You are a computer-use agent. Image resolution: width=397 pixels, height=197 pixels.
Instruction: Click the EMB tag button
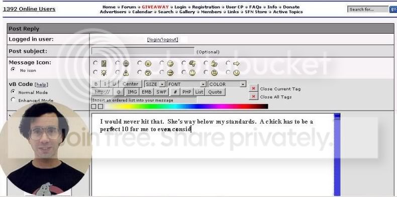pyautogui.click(x=146, y=92)
